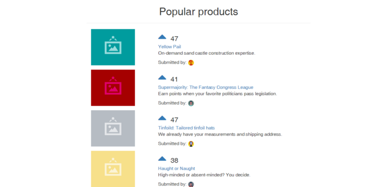Click the gray Tinfoild product image
The width and height of the screenshot is (392, 187).
(113, 128)
